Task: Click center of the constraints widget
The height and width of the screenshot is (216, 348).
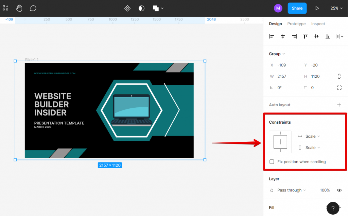Action: click(280, 142)
